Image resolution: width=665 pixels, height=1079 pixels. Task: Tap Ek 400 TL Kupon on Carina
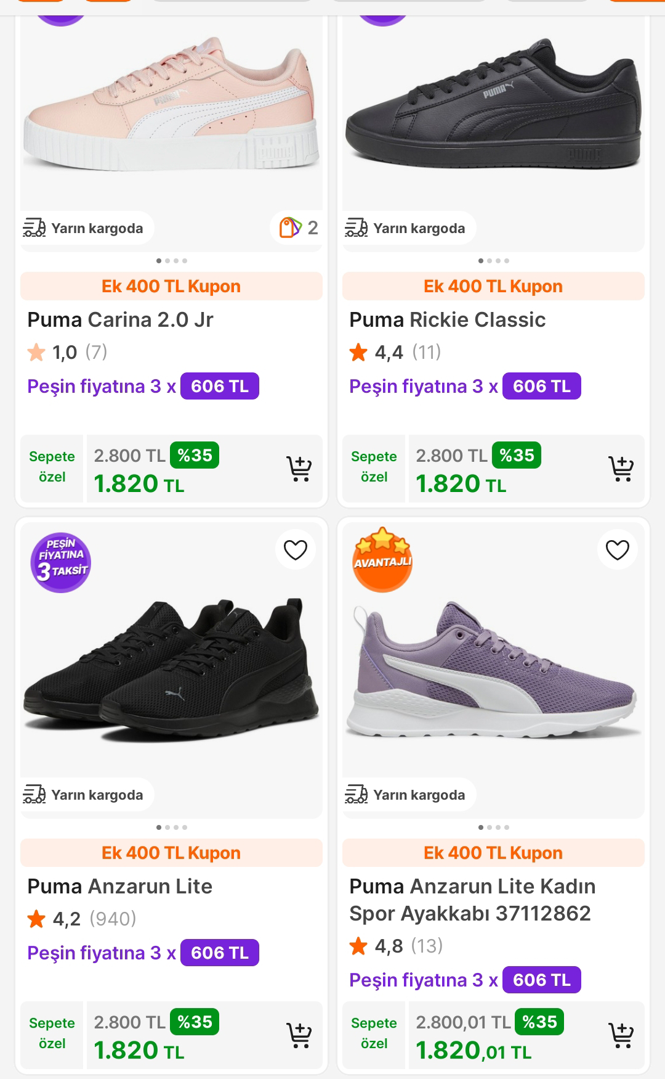pyautogui.click(x=171, y=286)
